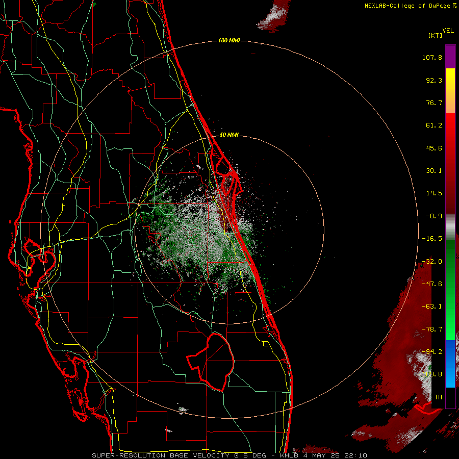The height and width of the screenshot is (459, 459).
Task: Click the 14.5 legend value
Action: (434, 193)
